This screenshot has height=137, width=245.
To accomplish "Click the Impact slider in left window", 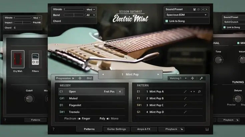I will point(23,22).
